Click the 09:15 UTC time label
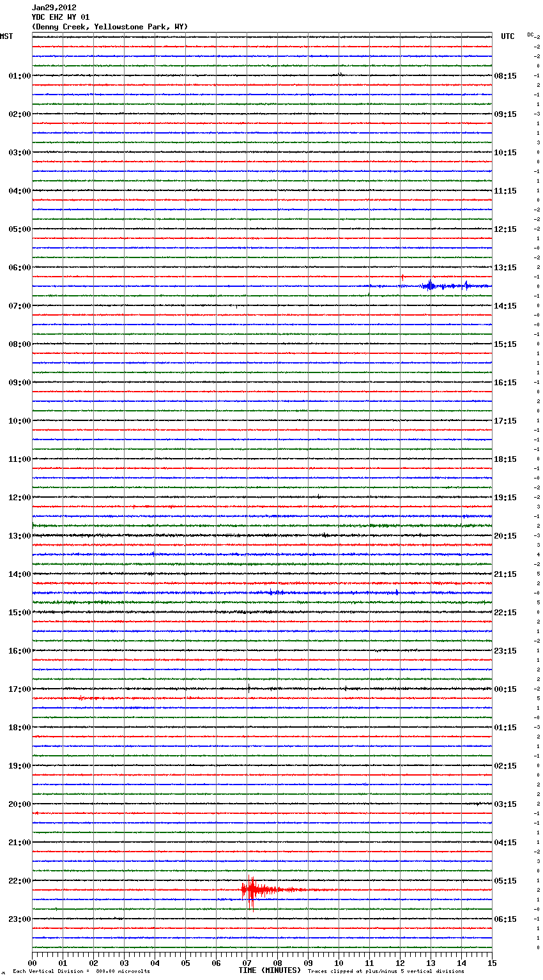The width and height of the screenshot is (543, 980). click(505, 114)
